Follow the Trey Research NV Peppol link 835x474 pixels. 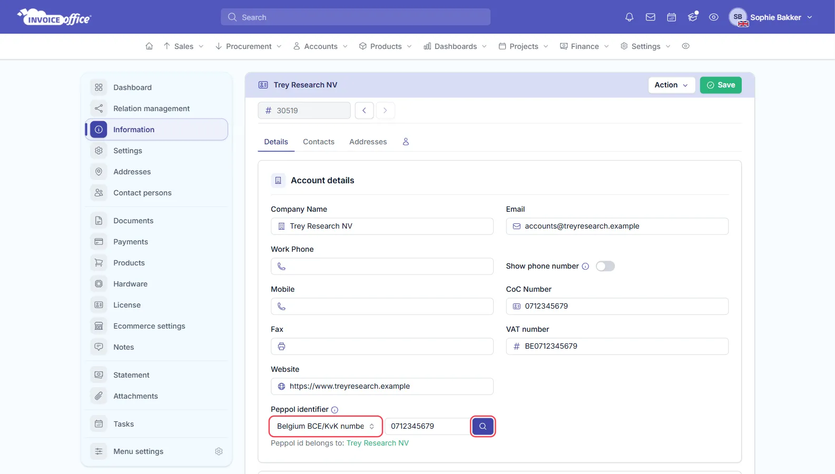tap(377, 443)
